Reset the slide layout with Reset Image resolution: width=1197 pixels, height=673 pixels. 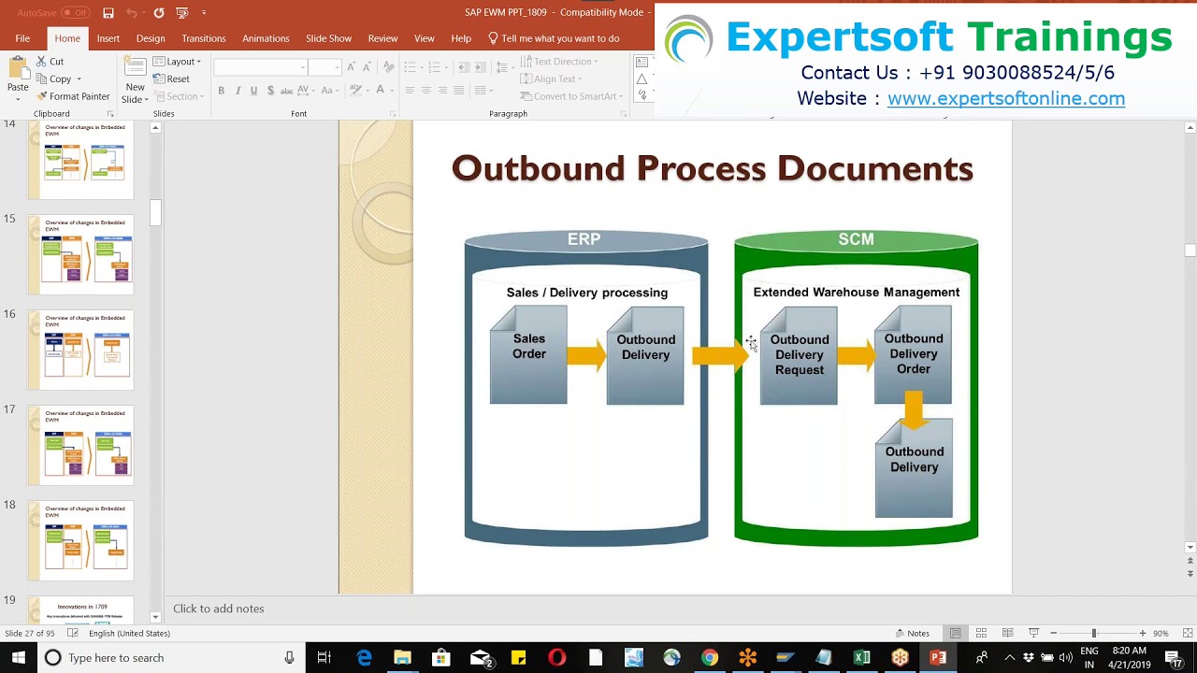click(171, 79)
